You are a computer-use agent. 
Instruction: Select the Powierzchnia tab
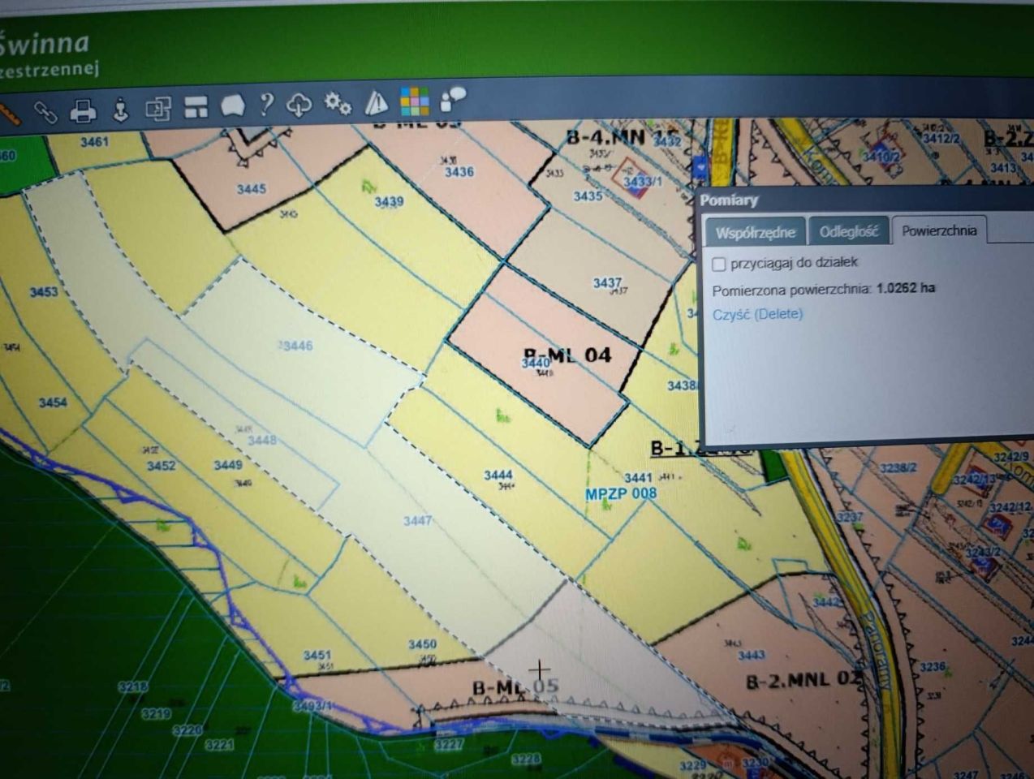pyautogui.click(x=939, y=230)
